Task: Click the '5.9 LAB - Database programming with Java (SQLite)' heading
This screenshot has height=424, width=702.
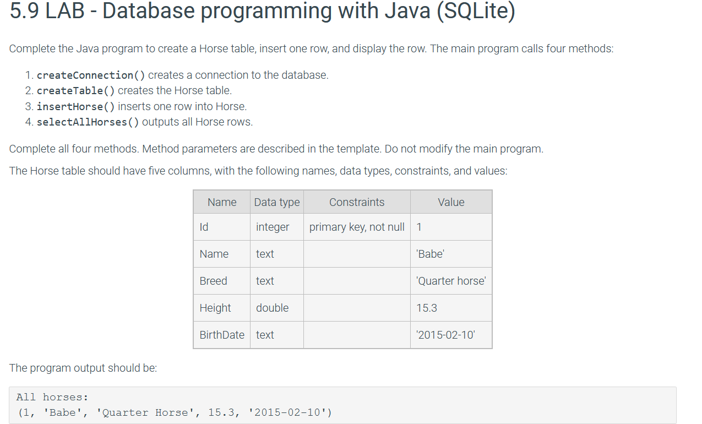Action: coord(263,12)
